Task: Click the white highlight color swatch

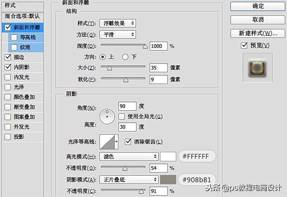Action: (168, 157)
